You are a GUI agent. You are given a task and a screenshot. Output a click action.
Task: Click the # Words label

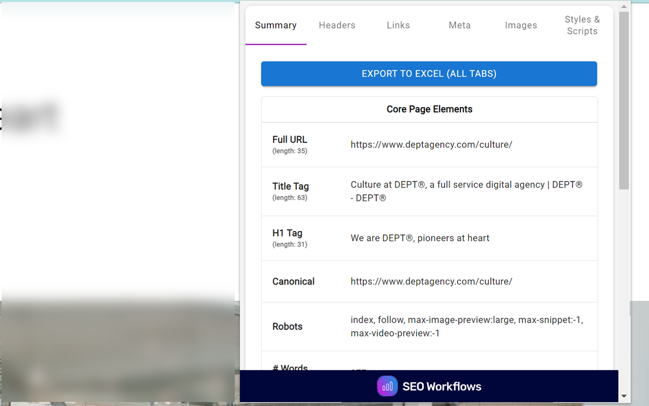pyautogui.click(x=290, y=367)
